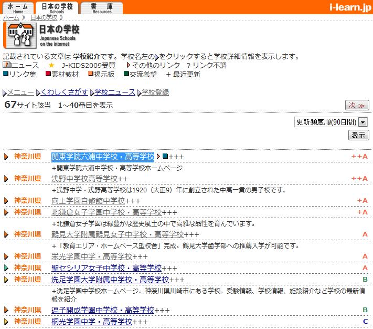Click ++A rating in 浅野中学校 row
This screenshot has height=329, width=373.
359,179
